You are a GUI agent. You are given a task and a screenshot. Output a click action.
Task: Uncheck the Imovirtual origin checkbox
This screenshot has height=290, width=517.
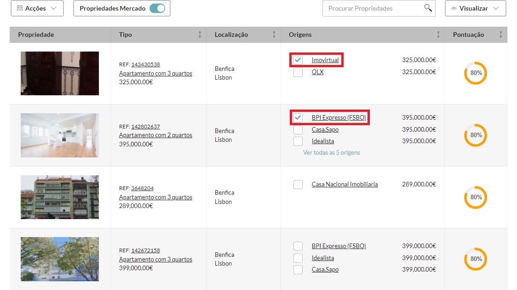[298, 60]
